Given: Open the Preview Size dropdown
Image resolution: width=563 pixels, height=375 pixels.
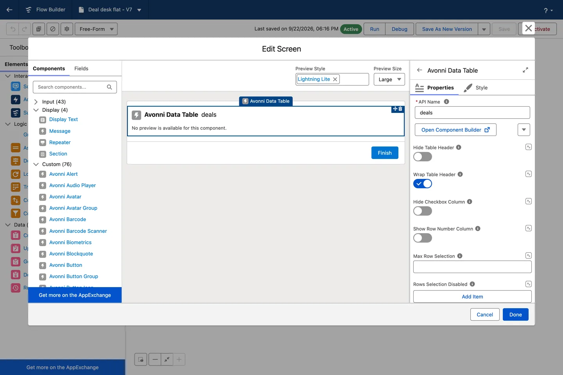Looking at the screenshot, I should click(x=389, y=79).
